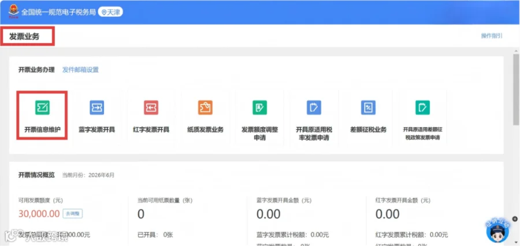This screenshot has height=246, width=520.
Task: Click 全国统一规范电子税务局 site title
Action: point(59,12)
